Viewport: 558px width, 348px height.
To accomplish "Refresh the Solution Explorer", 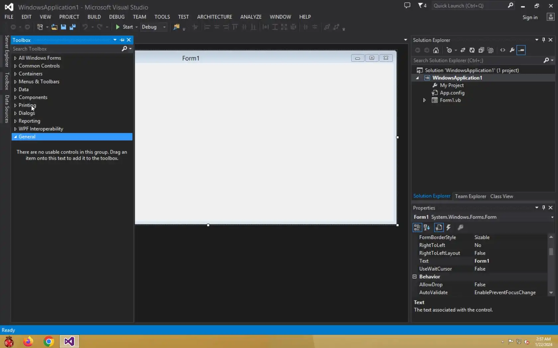I will [472, 50].
